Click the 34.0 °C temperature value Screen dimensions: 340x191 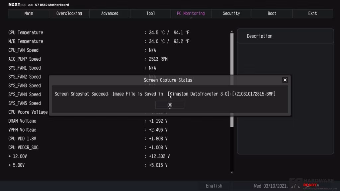(x=157, y=41)
